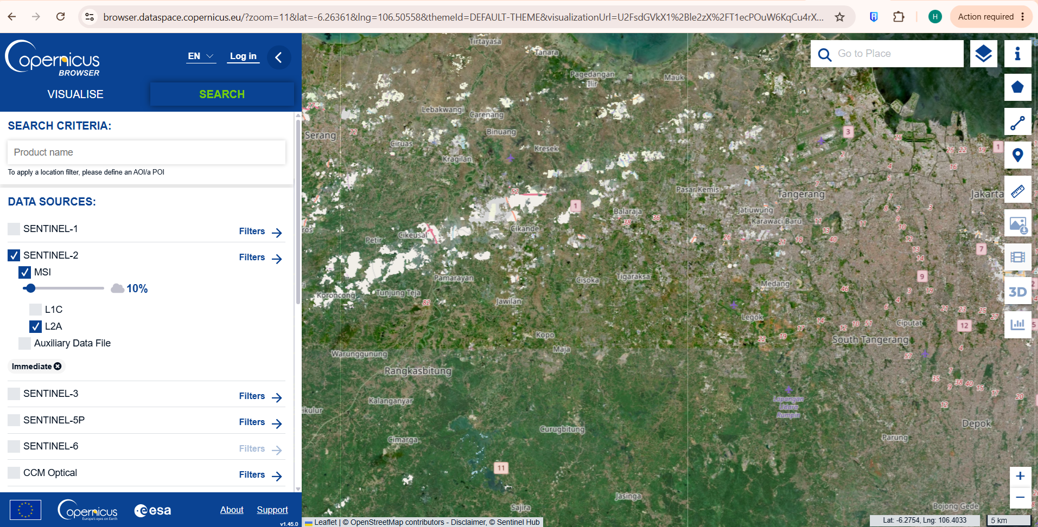Viewport: 1038px width, 527px height.
Task: Open the Action required menu
Action: click(x=991, y=17)
